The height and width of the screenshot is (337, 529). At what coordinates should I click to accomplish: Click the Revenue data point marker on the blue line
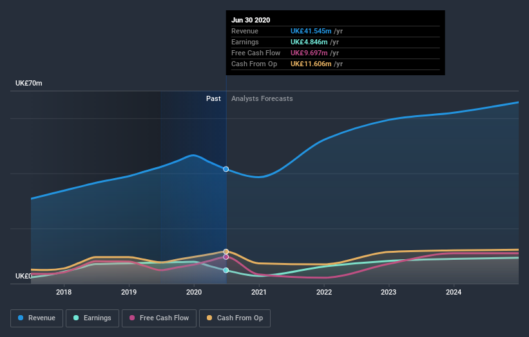[x=226, y=169]
